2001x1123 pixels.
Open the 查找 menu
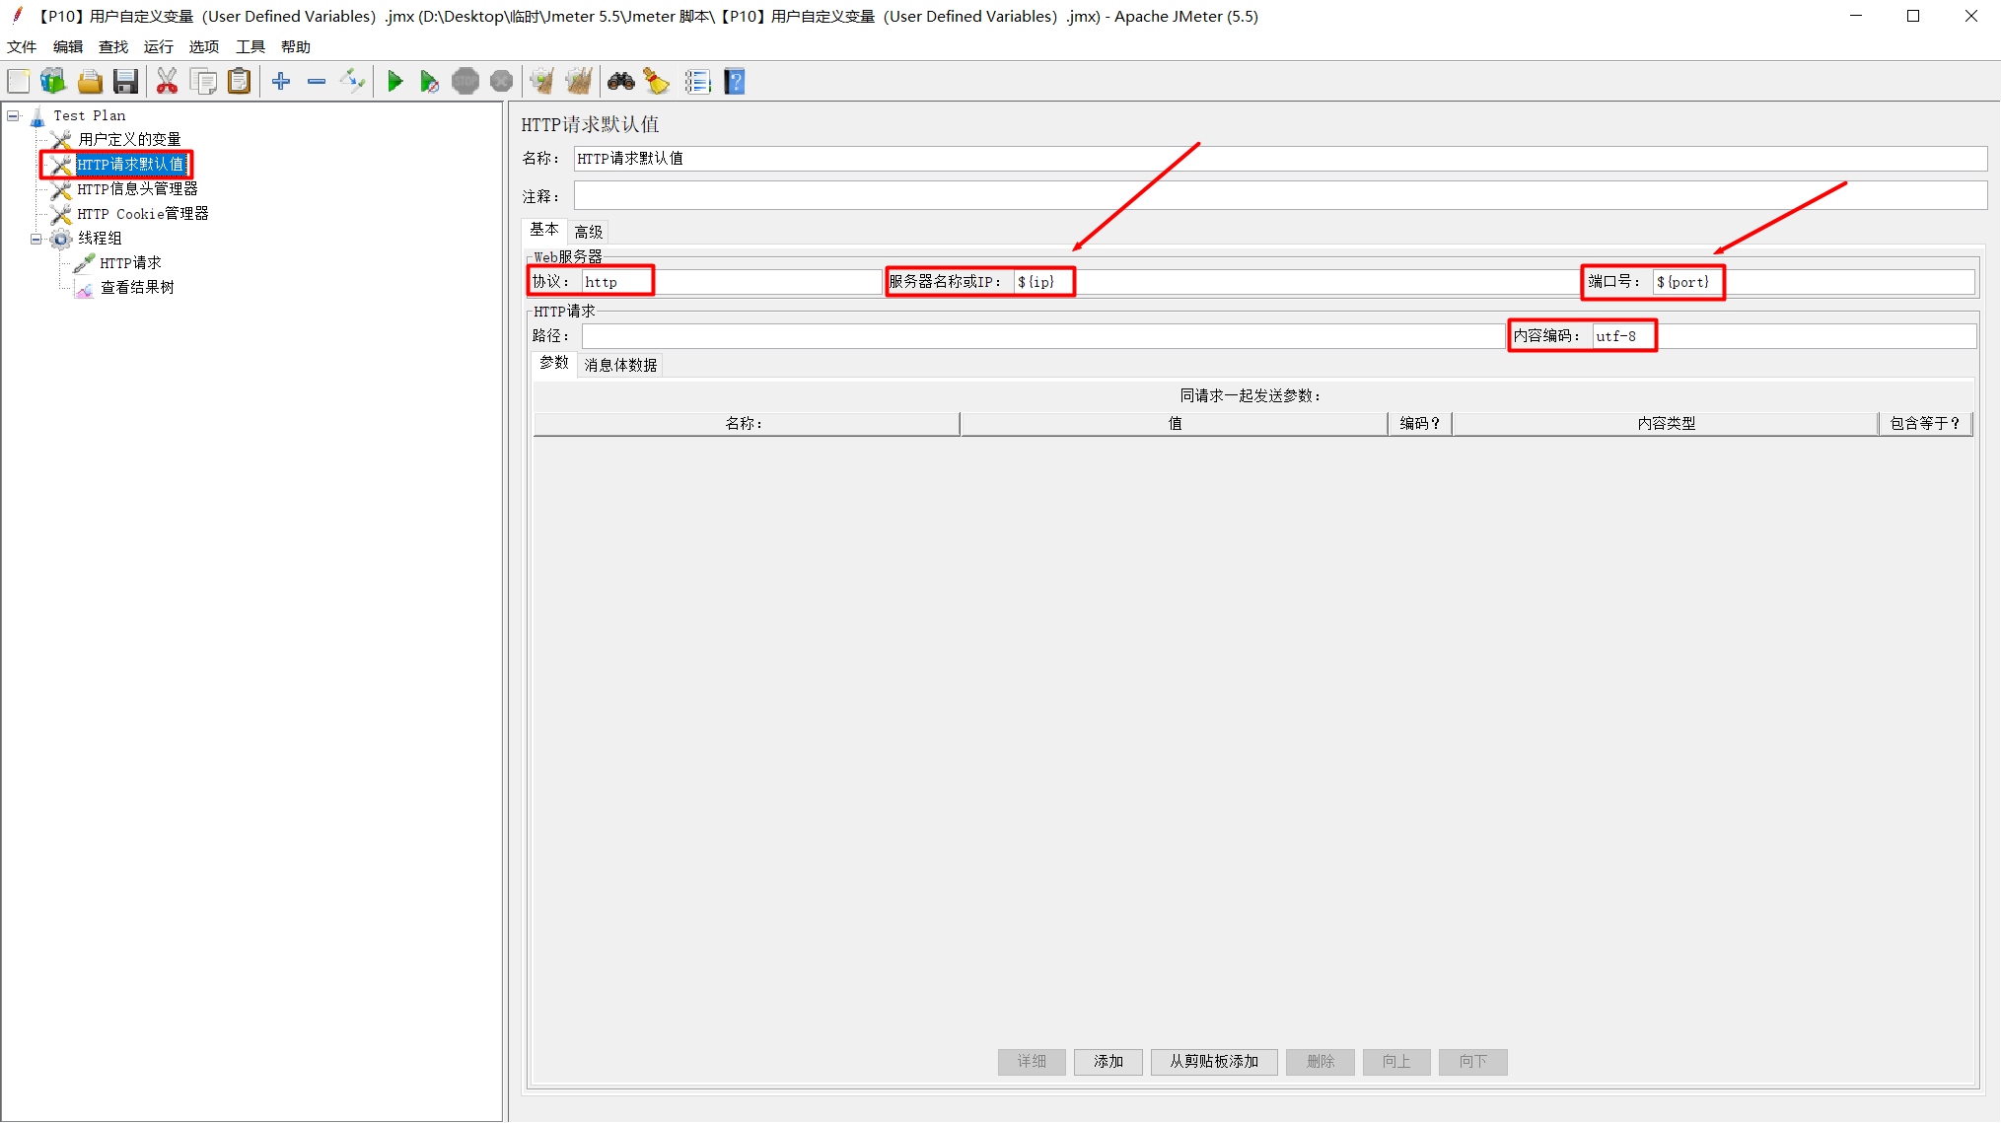(x=113, y=47)
